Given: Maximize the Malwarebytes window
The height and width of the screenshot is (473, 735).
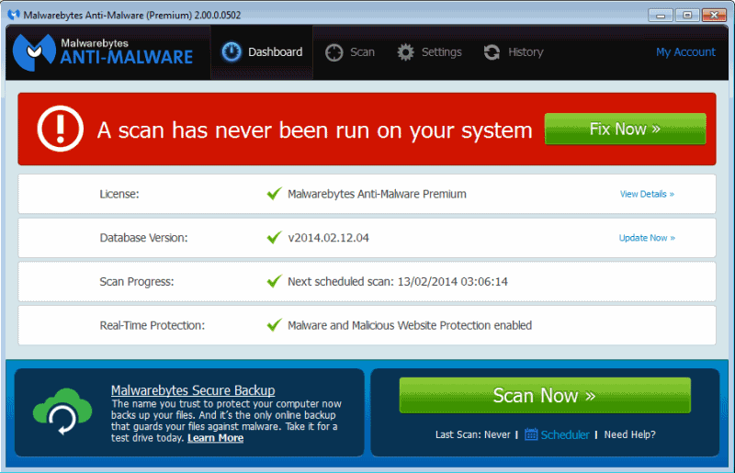Looking at the screenshot, I should (x=687, y=15).
